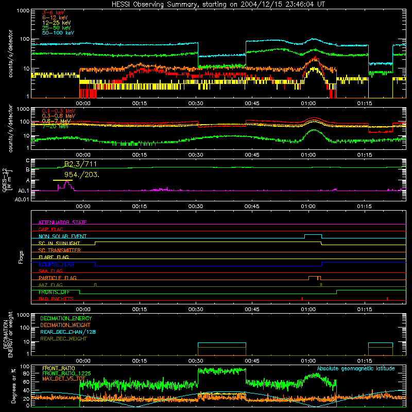Image resolution: width=412 pixels, height=412 pixels.
Task: Click the 01:15 tick label under the decimation panel
Action: [x=365, y=361]
